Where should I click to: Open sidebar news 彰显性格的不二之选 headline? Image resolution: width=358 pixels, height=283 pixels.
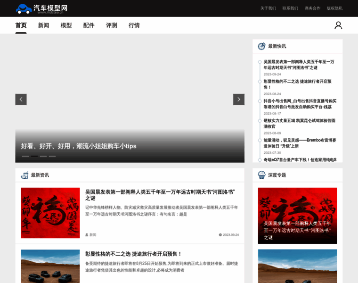pos(298,84)
